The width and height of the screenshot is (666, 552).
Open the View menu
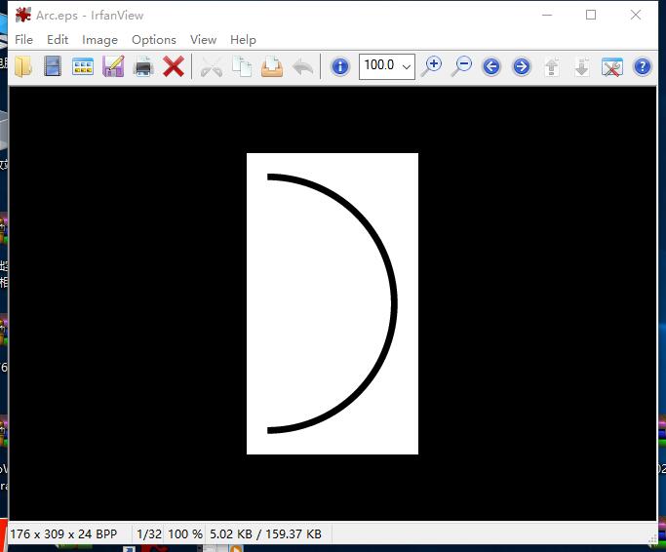203,40
